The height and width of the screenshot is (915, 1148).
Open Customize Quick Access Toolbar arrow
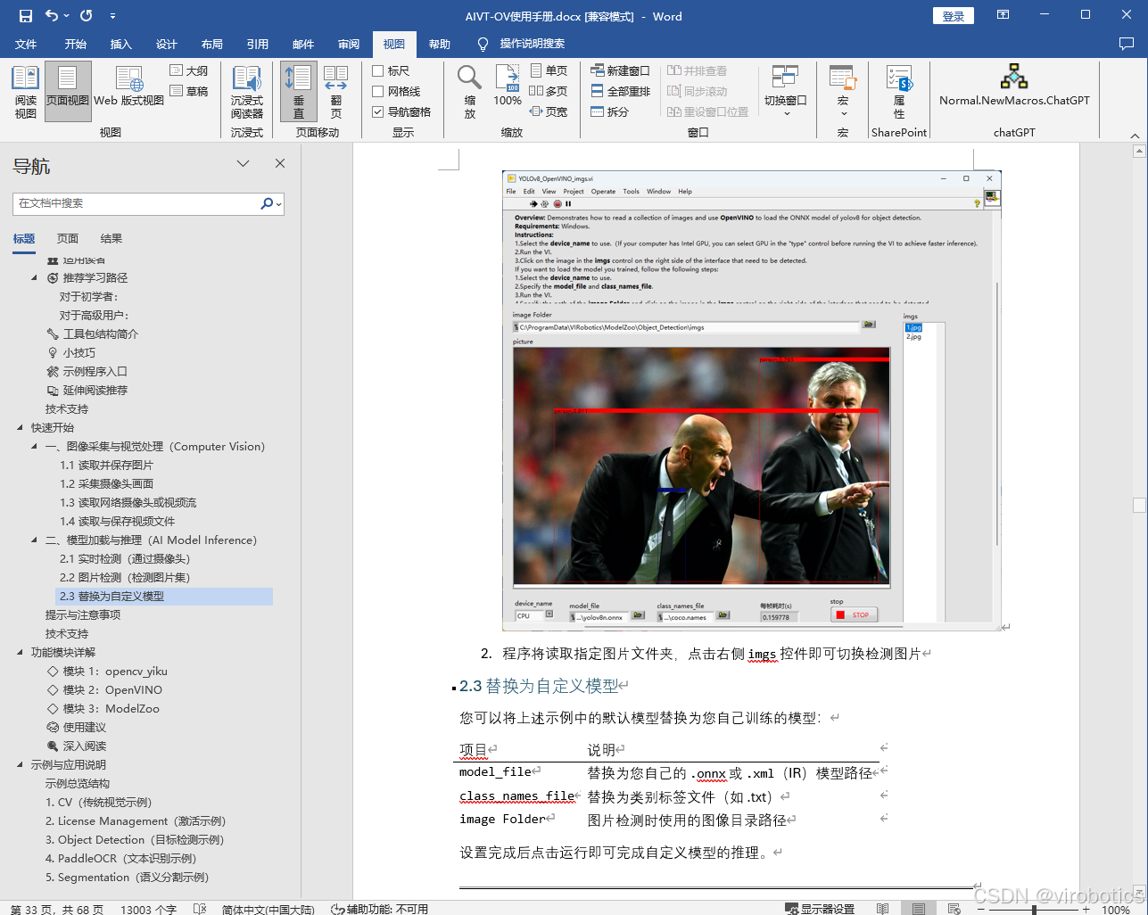(x=112, y=16)
